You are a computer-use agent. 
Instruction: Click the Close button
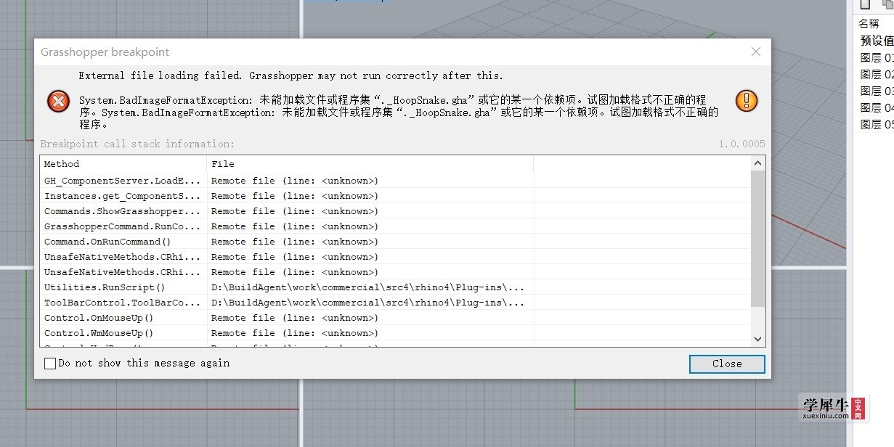pyautogui.click(x=727, y=364)
